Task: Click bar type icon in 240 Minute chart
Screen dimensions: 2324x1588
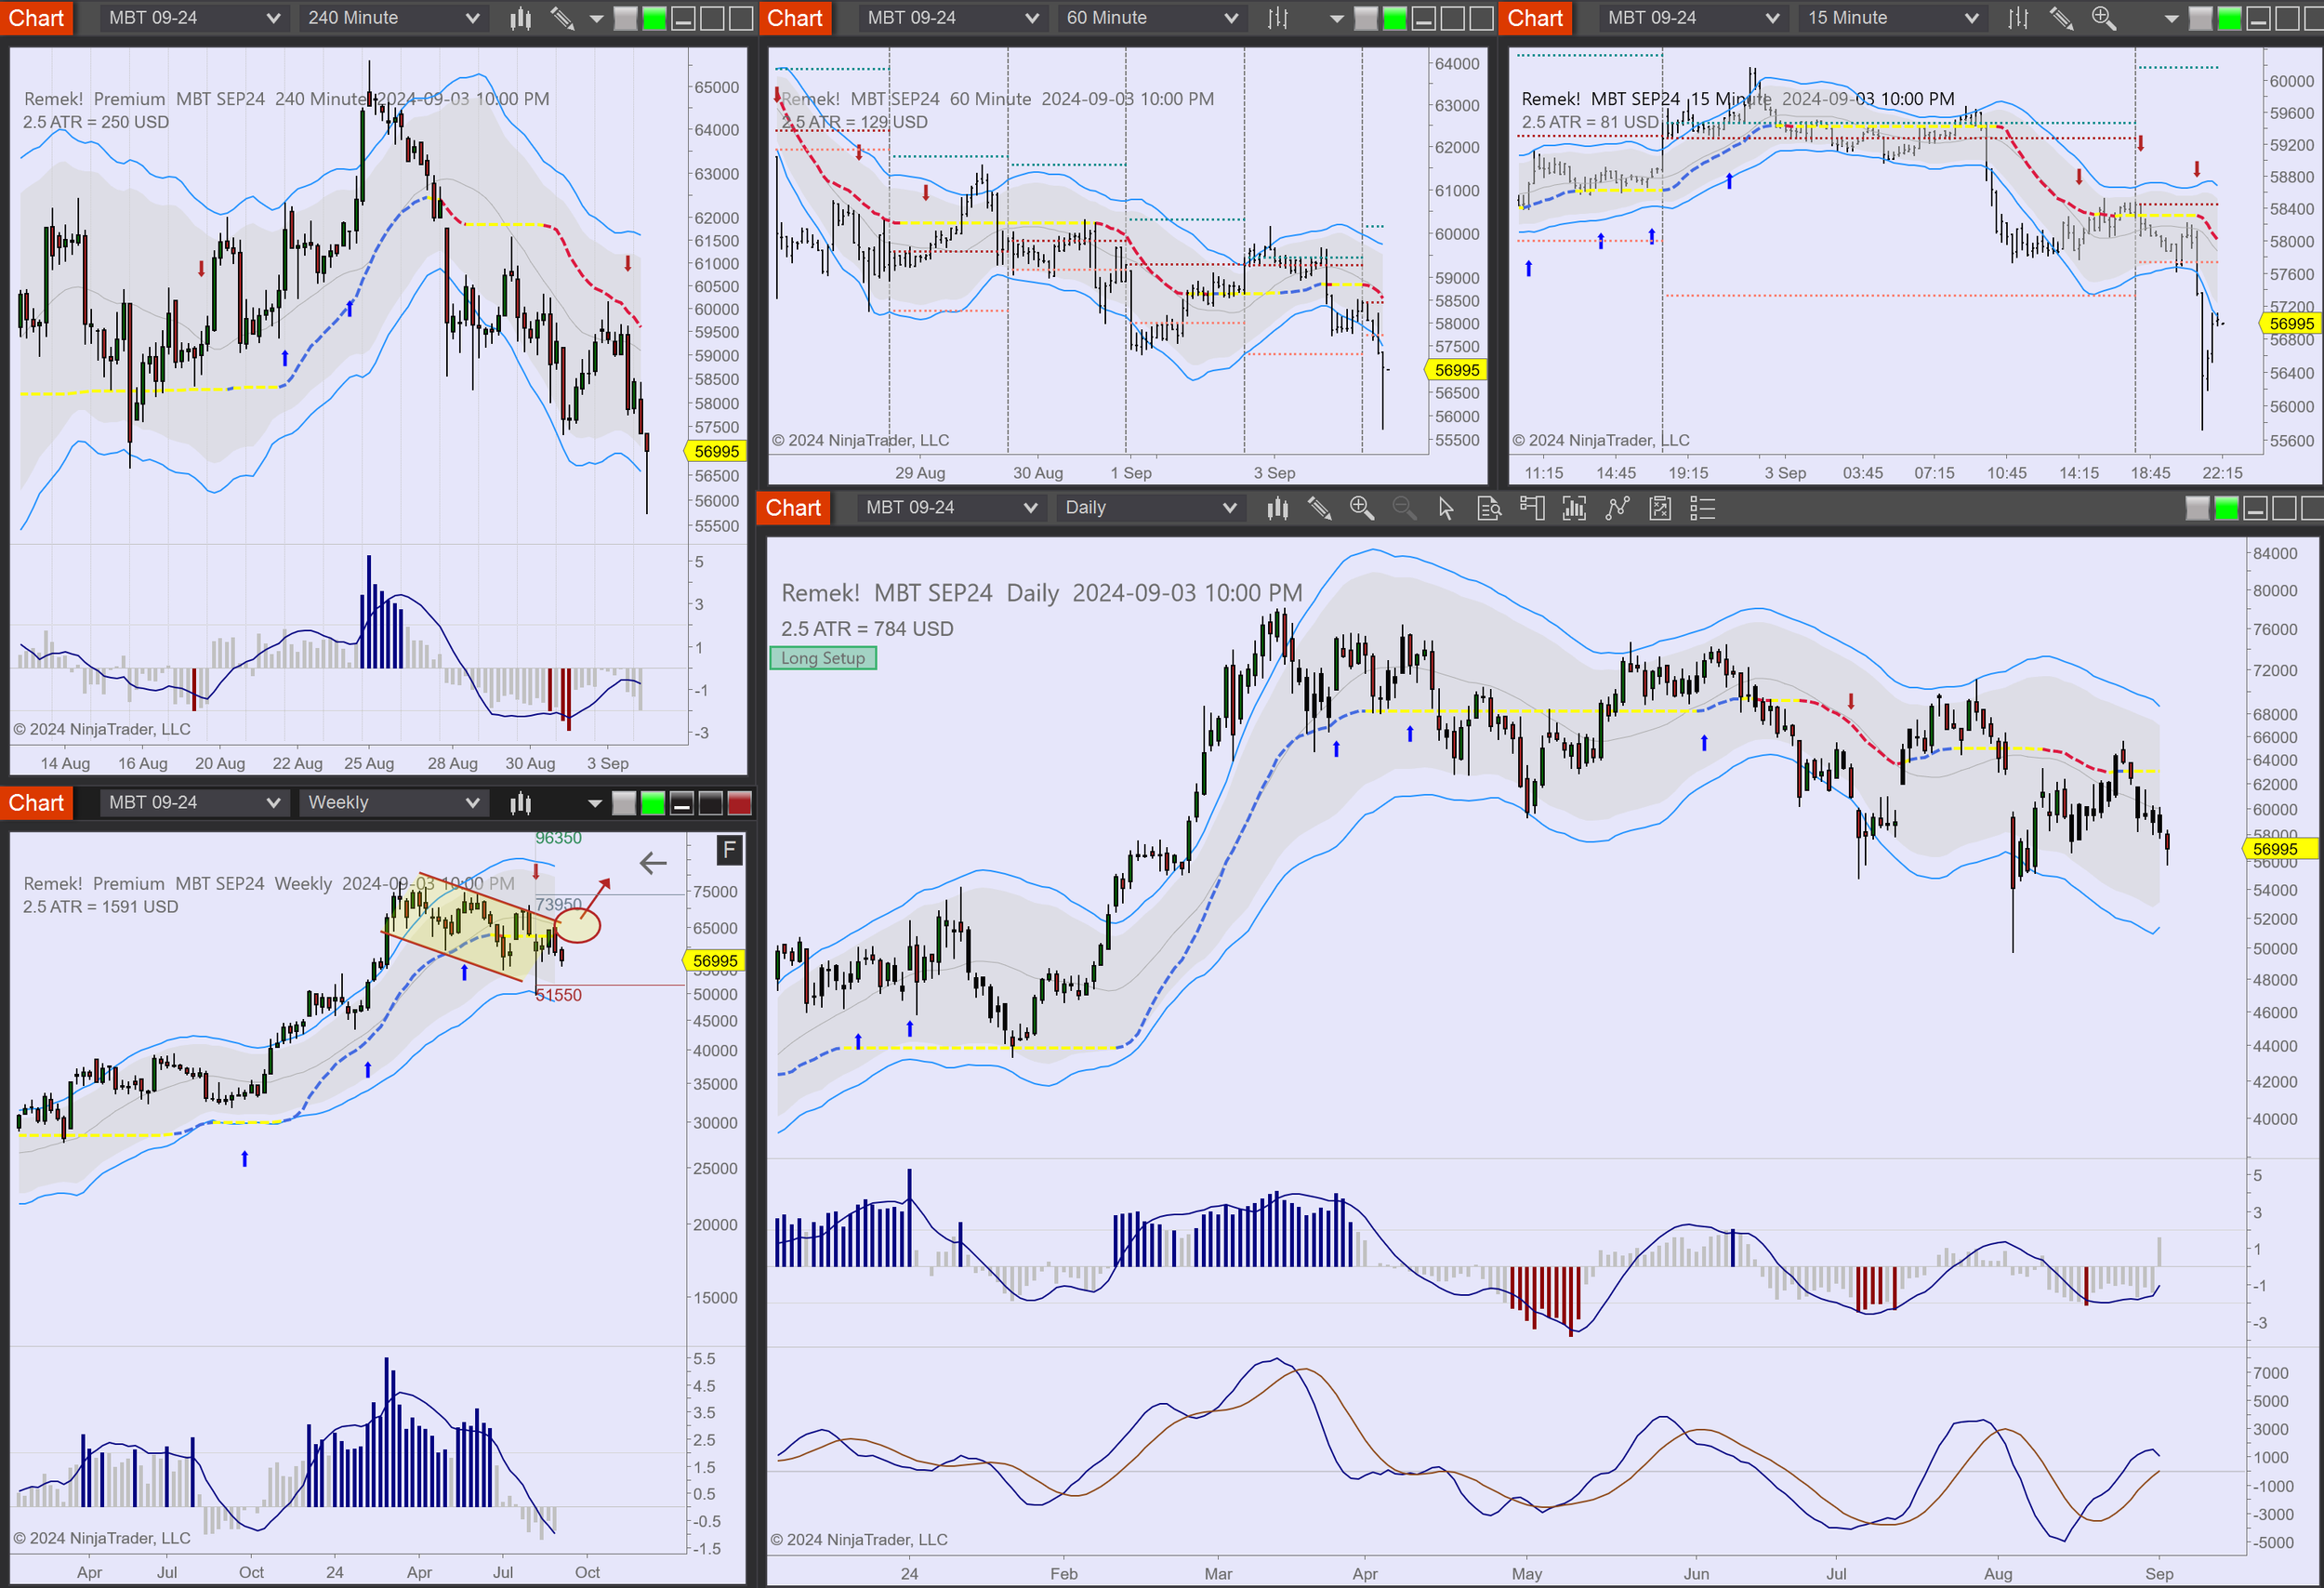Action: click(520, 18)
